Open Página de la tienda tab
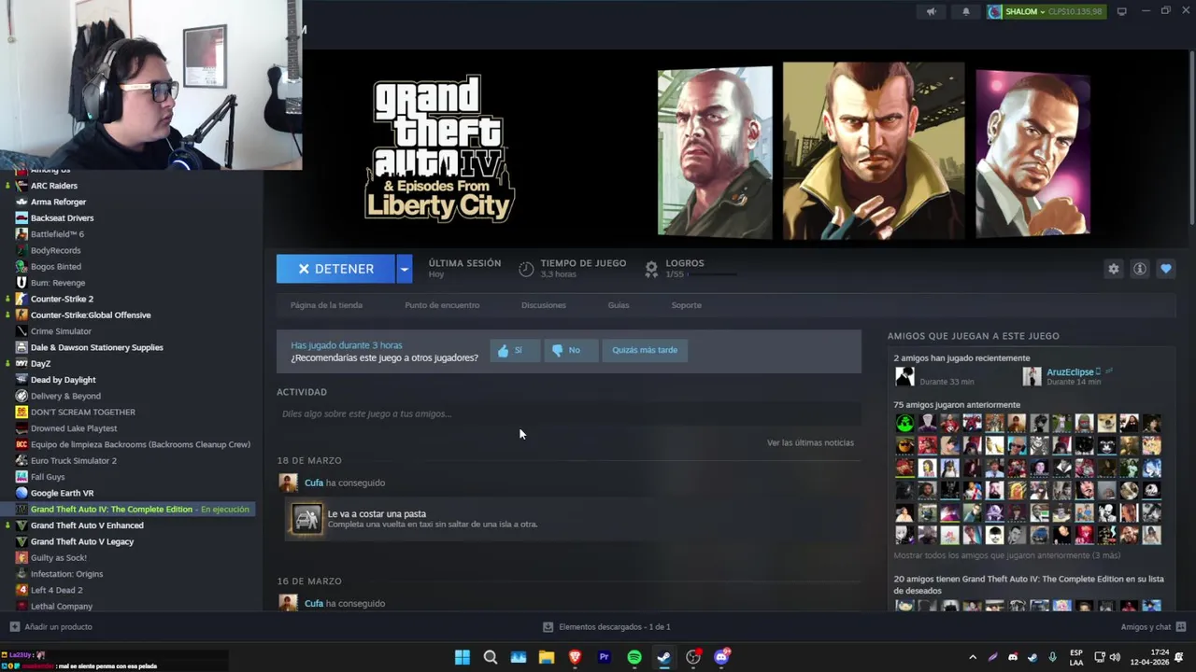Viewport: 1196px width, 672px height. [326, 305]
